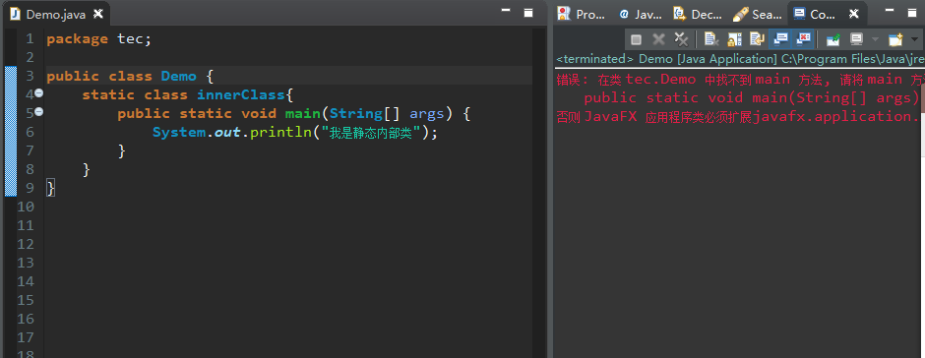Collapse innerClass fold marker on line 4

39,93
